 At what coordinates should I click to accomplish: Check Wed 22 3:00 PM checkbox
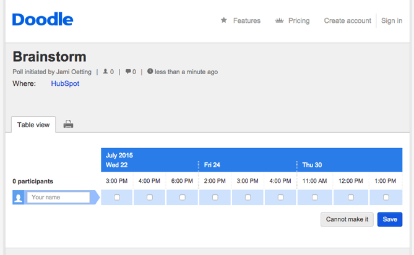click(117, 198)
